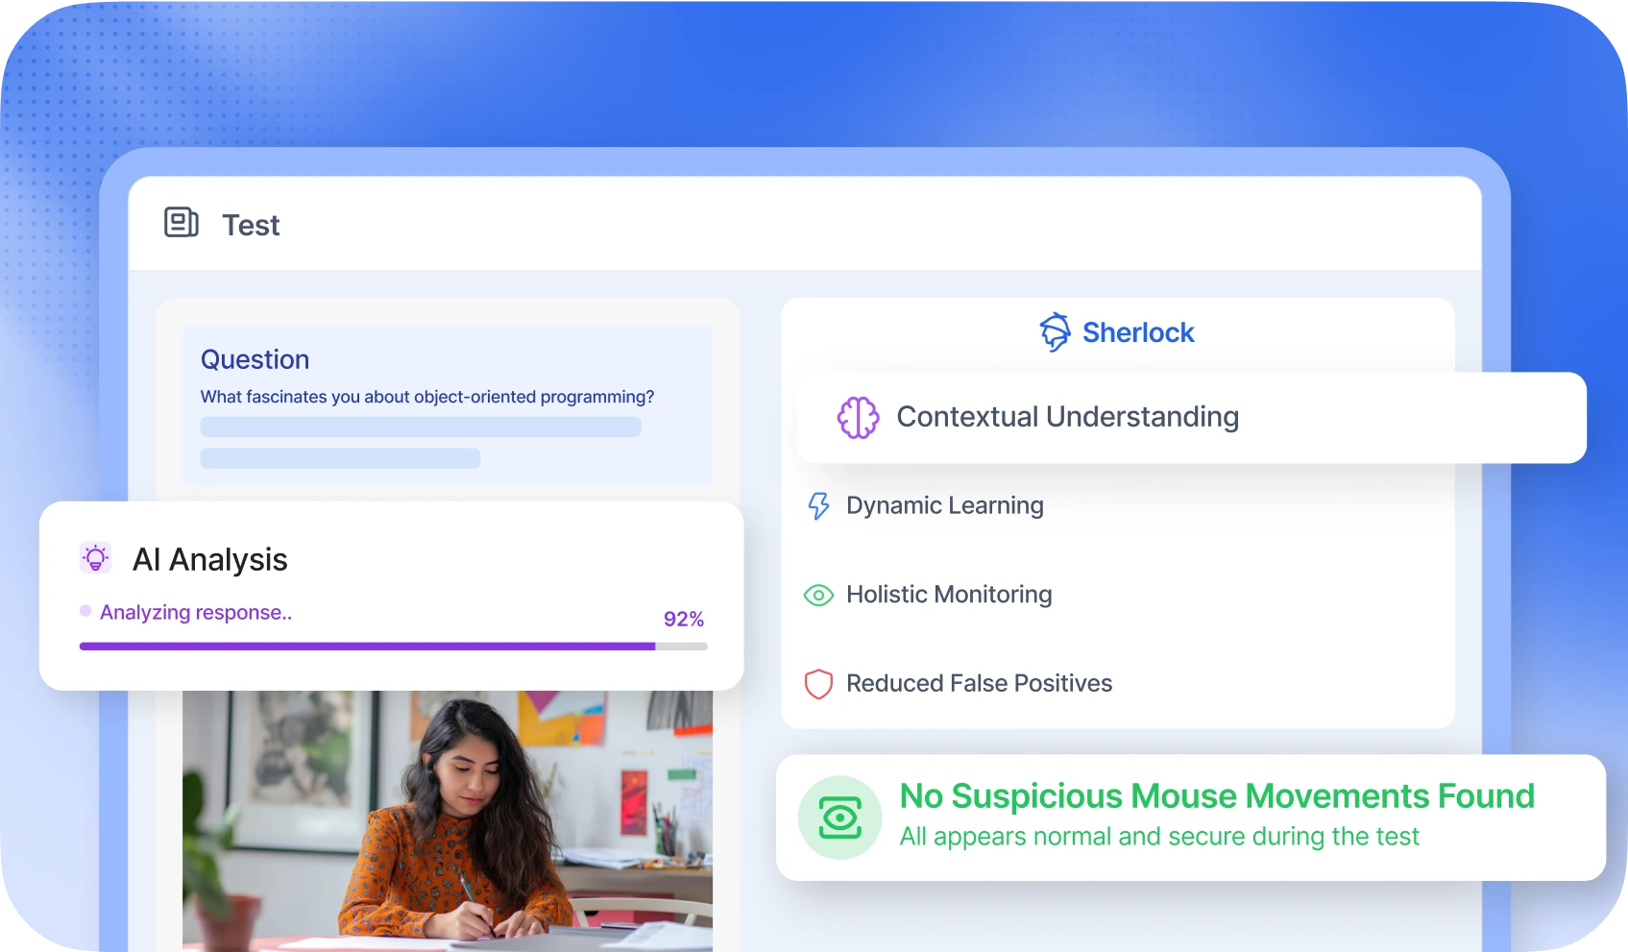Click the purple dot beside Analyzing response

(x=85, y=611)
